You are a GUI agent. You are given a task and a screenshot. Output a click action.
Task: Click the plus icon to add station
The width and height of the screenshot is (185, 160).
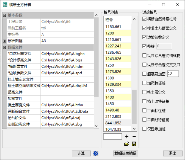127,137
